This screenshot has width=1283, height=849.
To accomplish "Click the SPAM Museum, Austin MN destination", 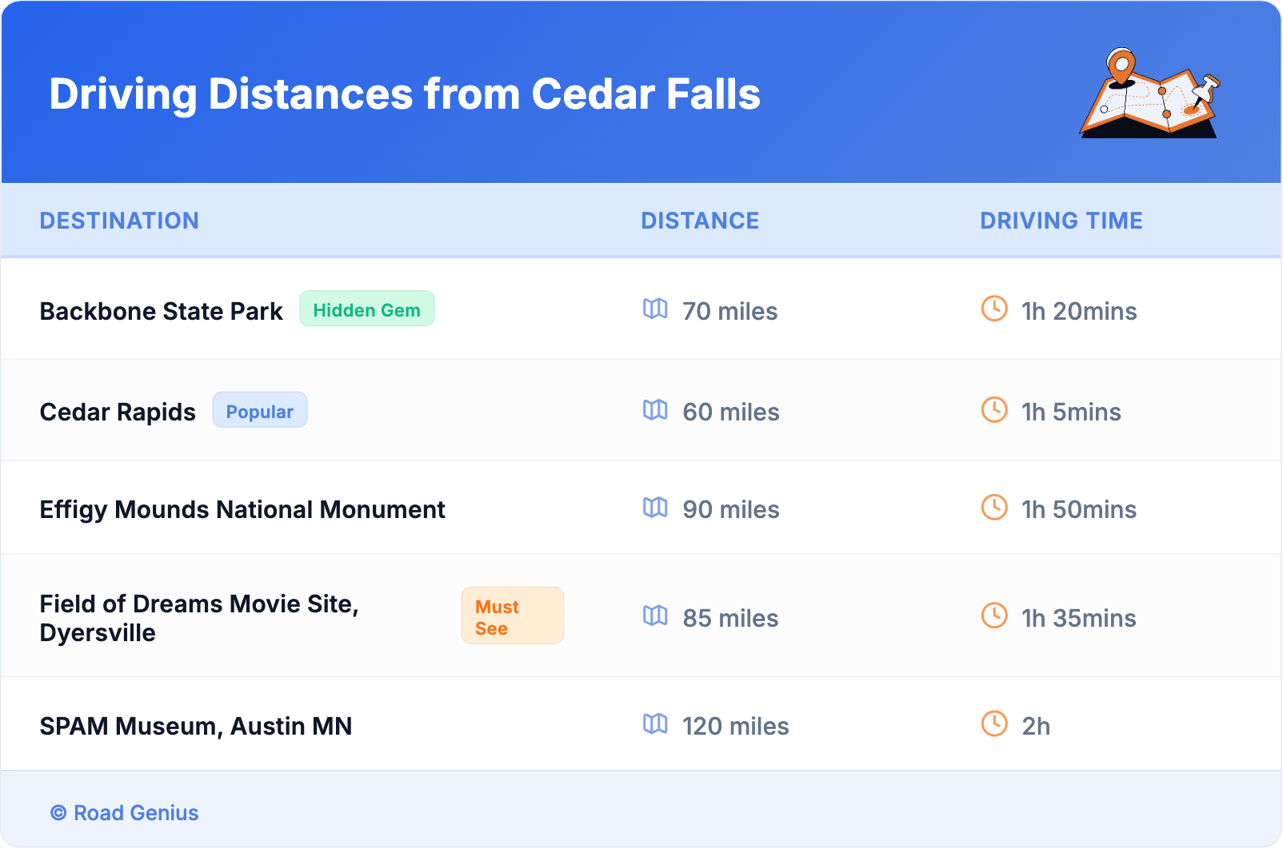I will pyautogui.click(x=196, y=726).
